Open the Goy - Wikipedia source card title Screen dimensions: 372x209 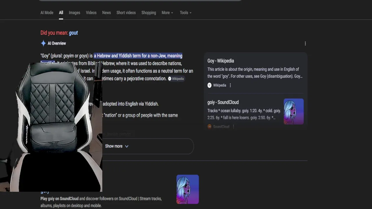[221, 61]
